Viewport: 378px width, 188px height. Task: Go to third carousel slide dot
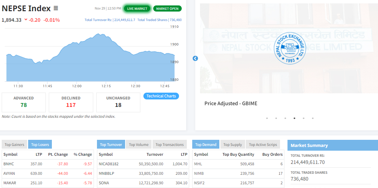tap(285, 118)
